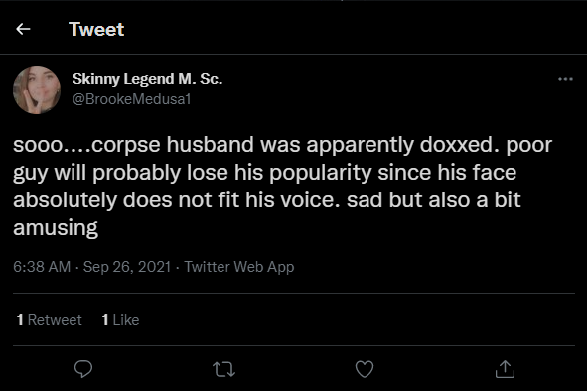Viewport: 587px width, 391px height.
Task: Like the tweet with the heart icon
Action: [x=365, y=369]
